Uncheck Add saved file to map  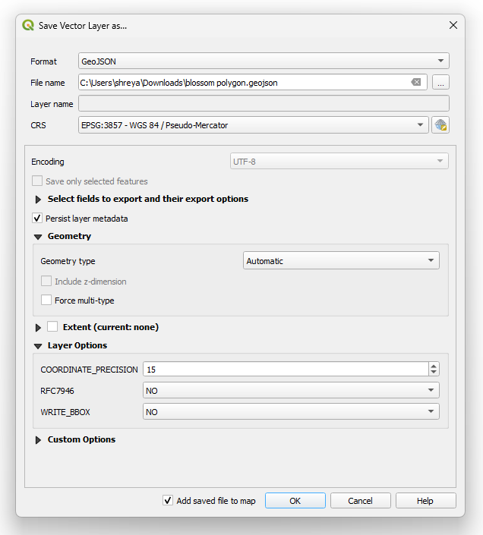(168, 501)
